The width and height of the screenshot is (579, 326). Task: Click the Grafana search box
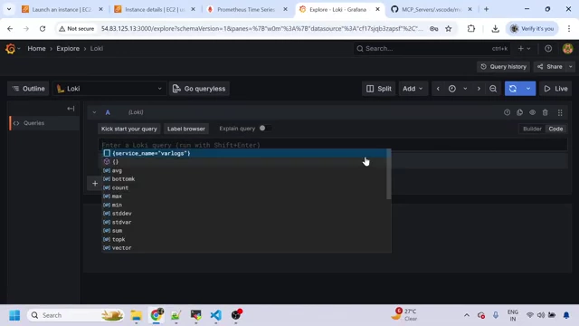[x=432, y=48]
